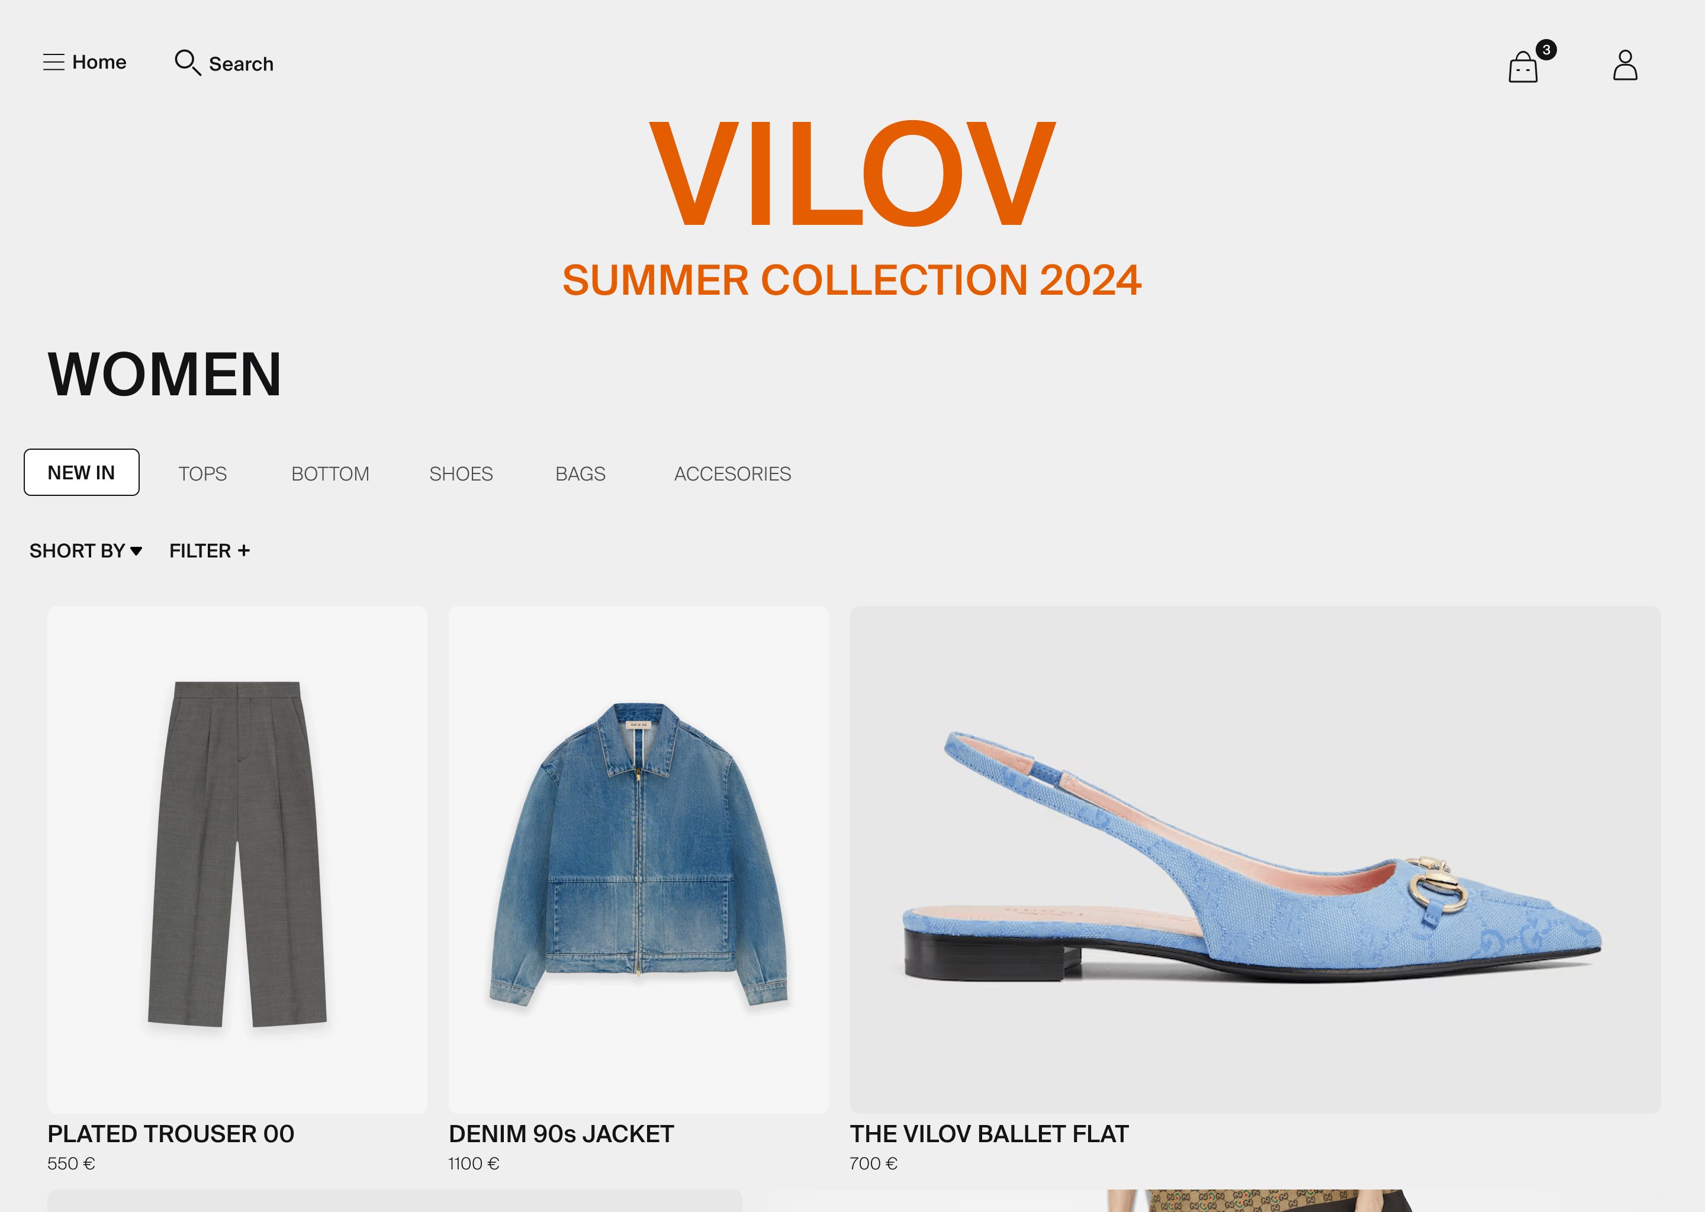
Task: Switch to the SHOES category
Action: 461,474
